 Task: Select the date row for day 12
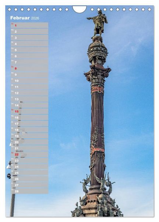29,93
